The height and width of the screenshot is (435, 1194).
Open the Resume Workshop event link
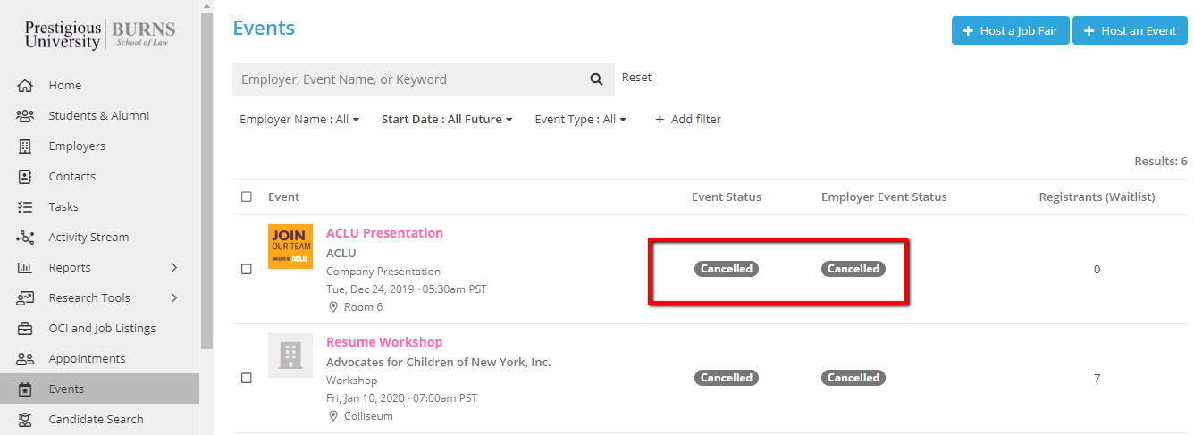point(384,342)
